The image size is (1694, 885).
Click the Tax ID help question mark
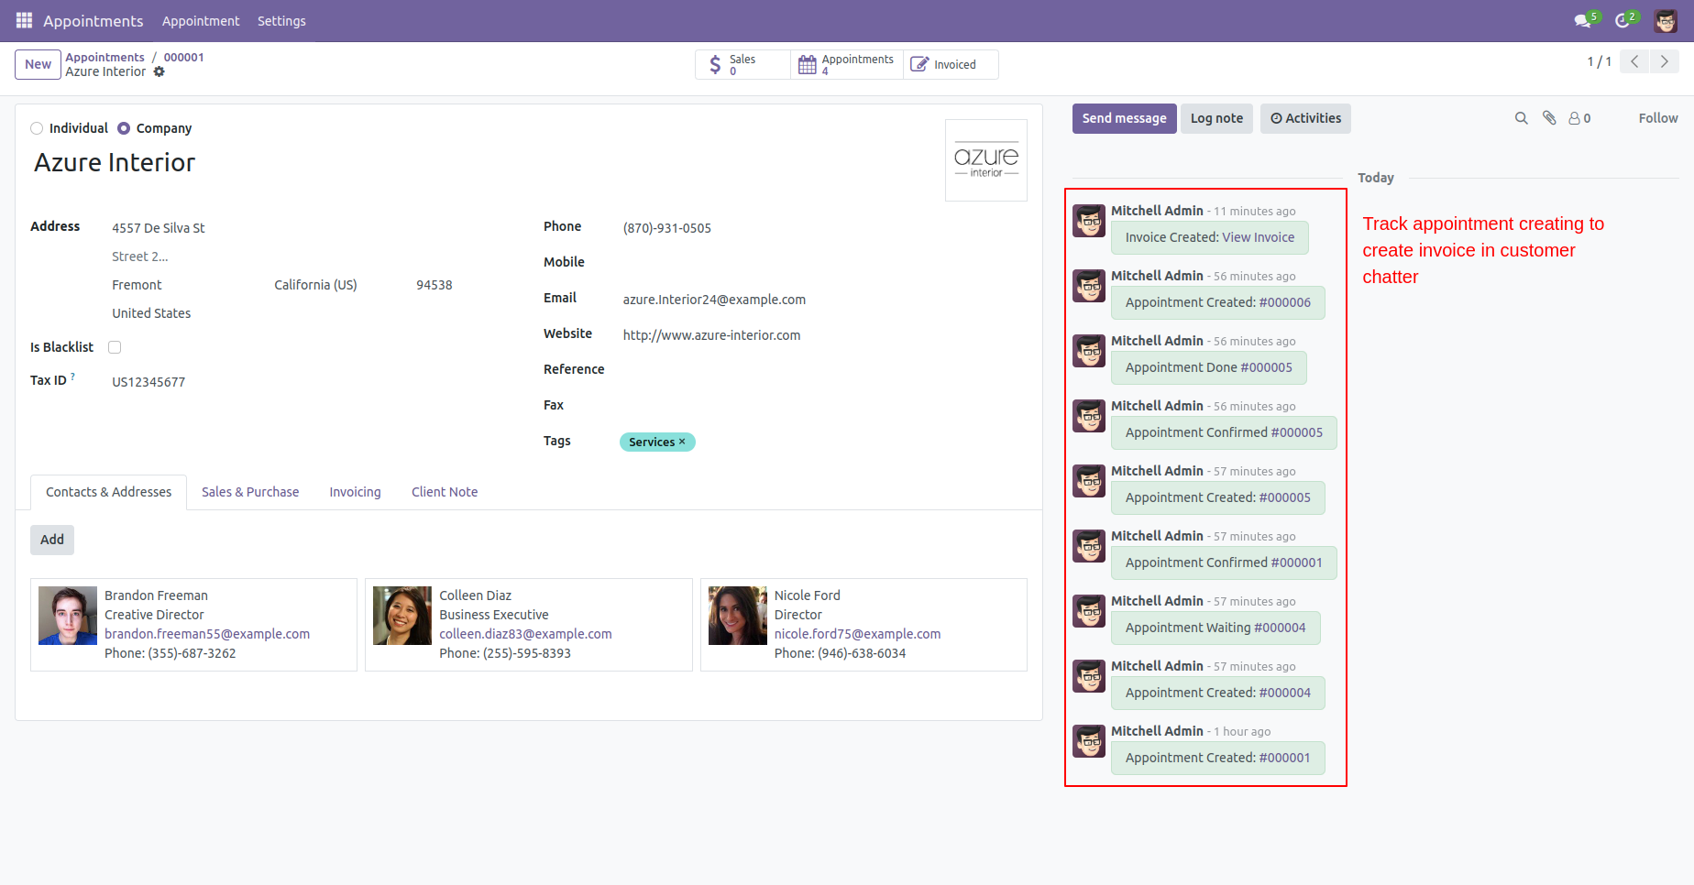click(x=73, y=377)
